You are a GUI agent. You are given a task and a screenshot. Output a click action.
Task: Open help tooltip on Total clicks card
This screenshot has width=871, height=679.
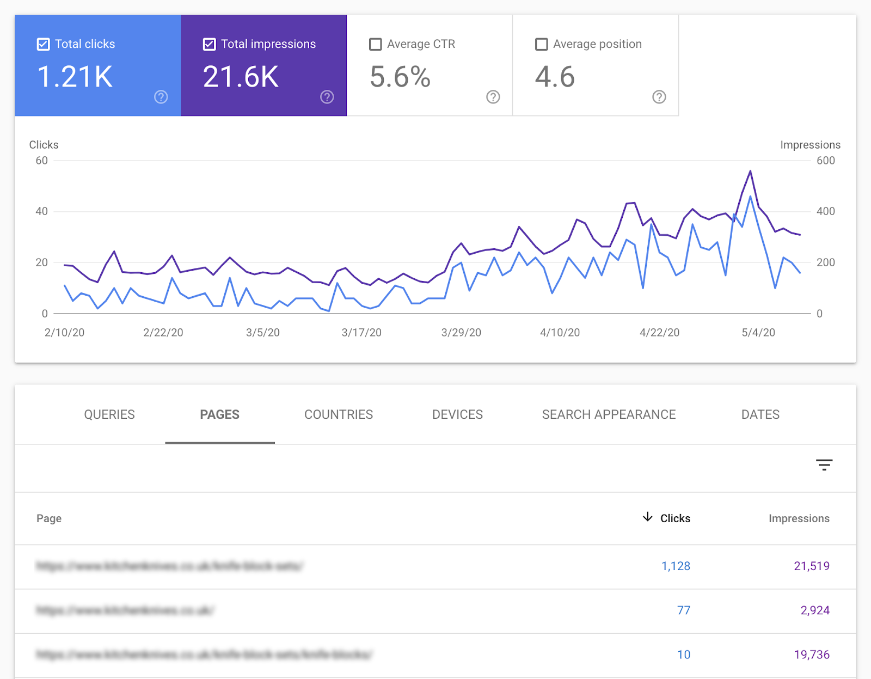tap(161, 97)
